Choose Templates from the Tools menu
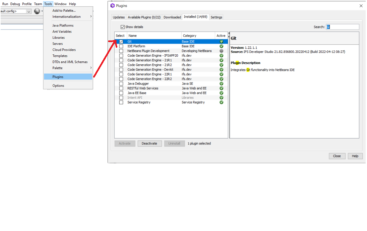 (x=68, y=56)
